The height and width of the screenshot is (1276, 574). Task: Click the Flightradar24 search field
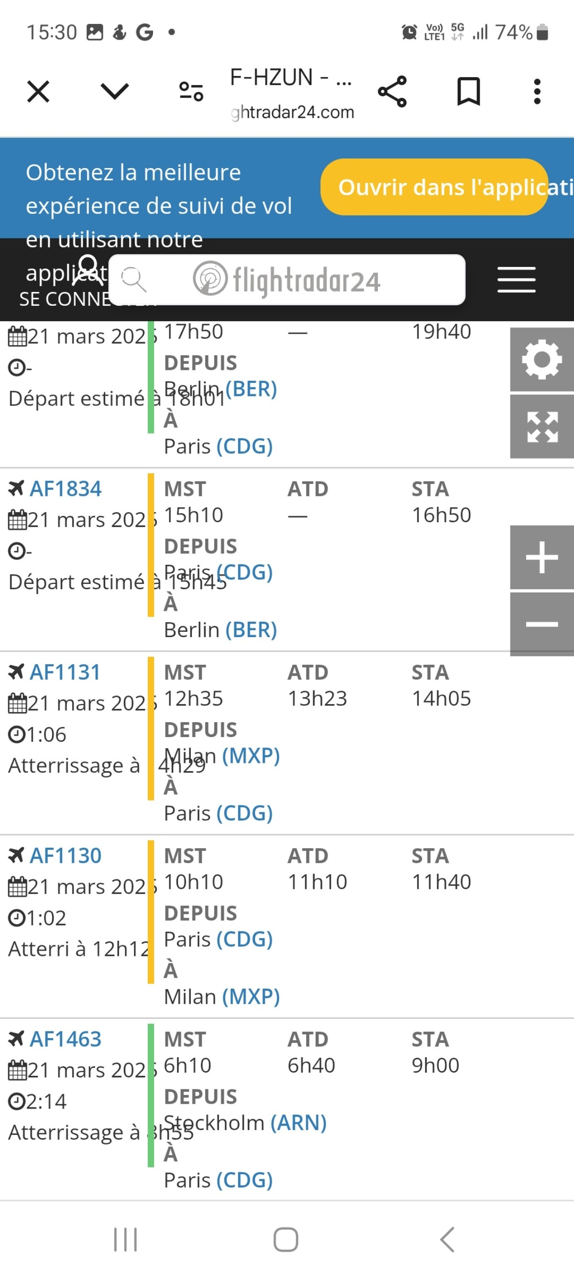pyautogui.click(x=287, y=280)
